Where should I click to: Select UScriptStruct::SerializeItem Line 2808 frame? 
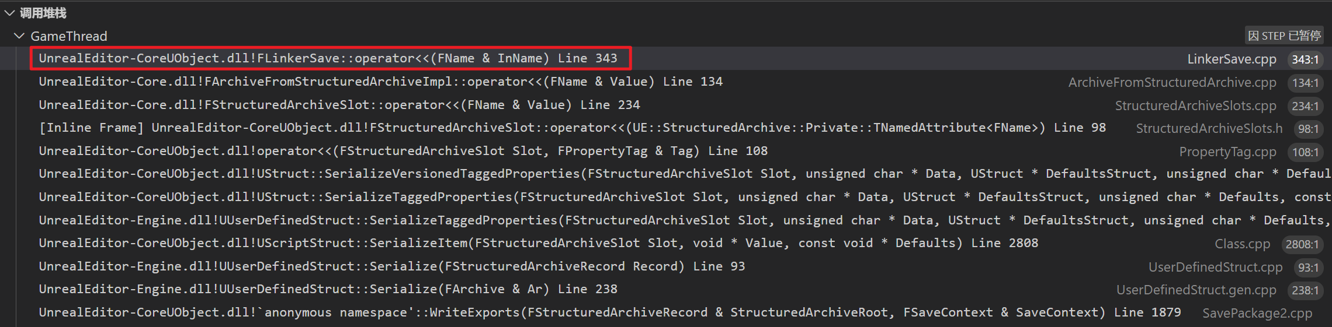[537, 243]
